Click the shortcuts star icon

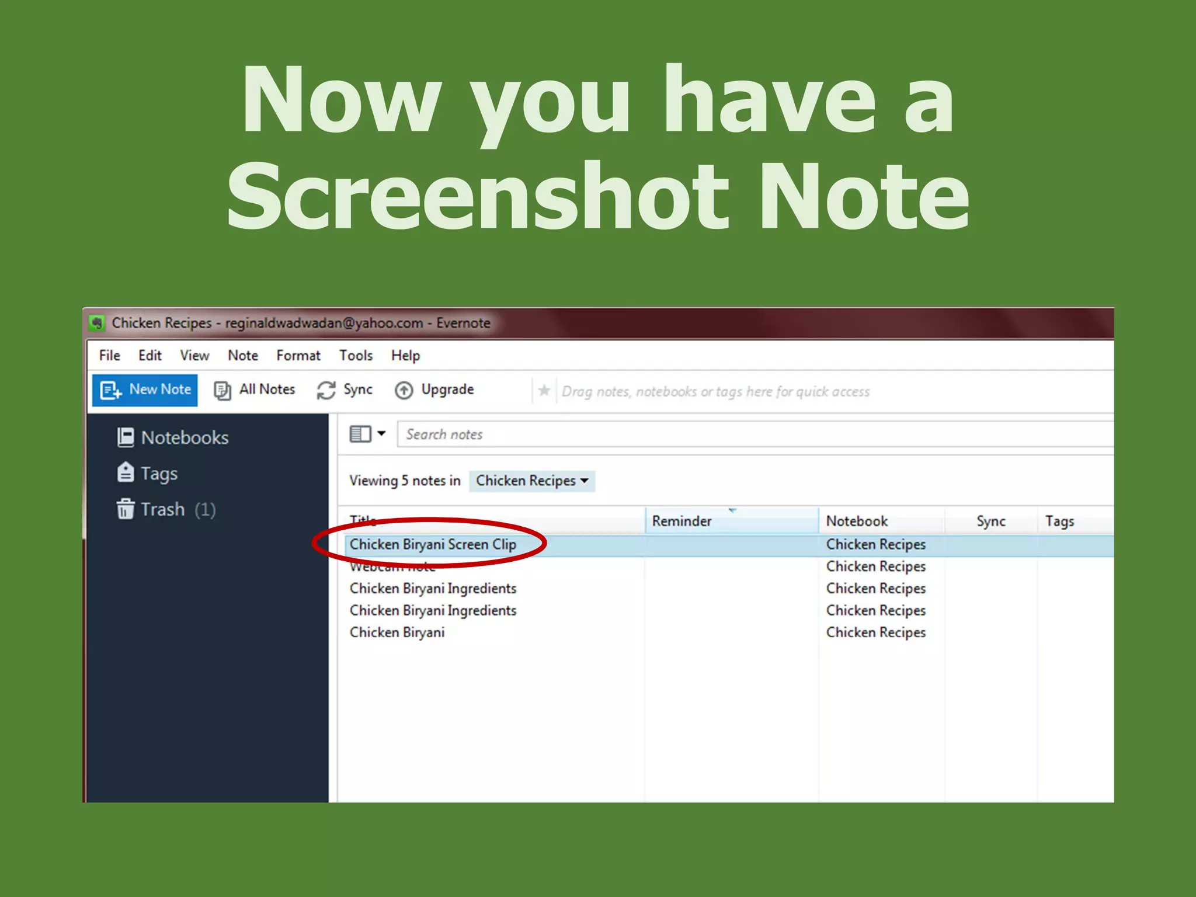[544, 390]
